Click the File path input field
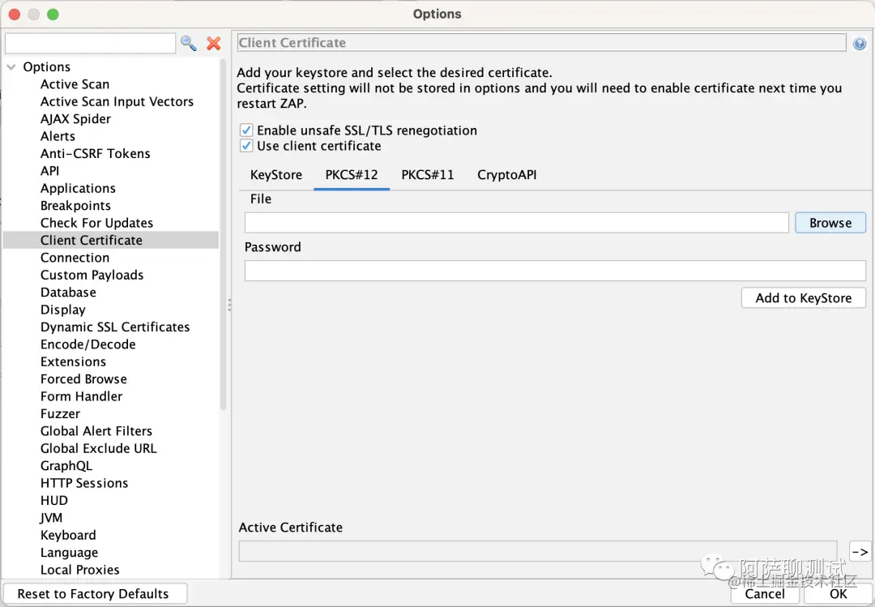Image resolution: width=875 pixels, height=607 pixels. (516, 223)
